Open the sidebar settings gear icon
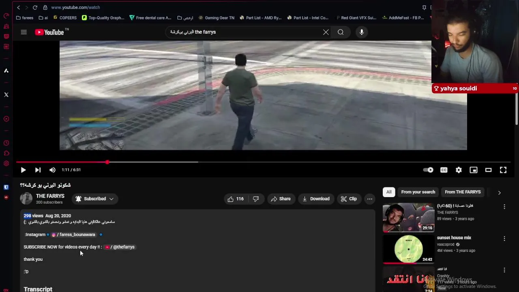519x292 pixels. 6,163
